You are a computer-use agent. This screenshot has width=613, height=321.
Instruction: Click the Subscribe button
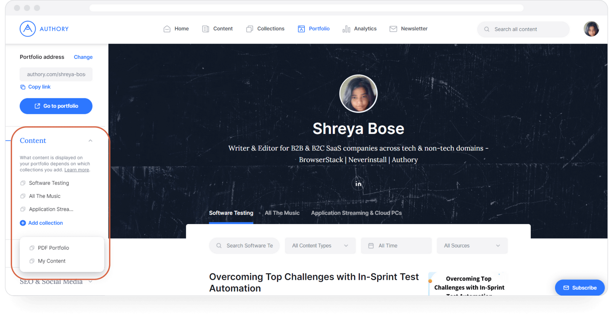[x=580, y=288]
